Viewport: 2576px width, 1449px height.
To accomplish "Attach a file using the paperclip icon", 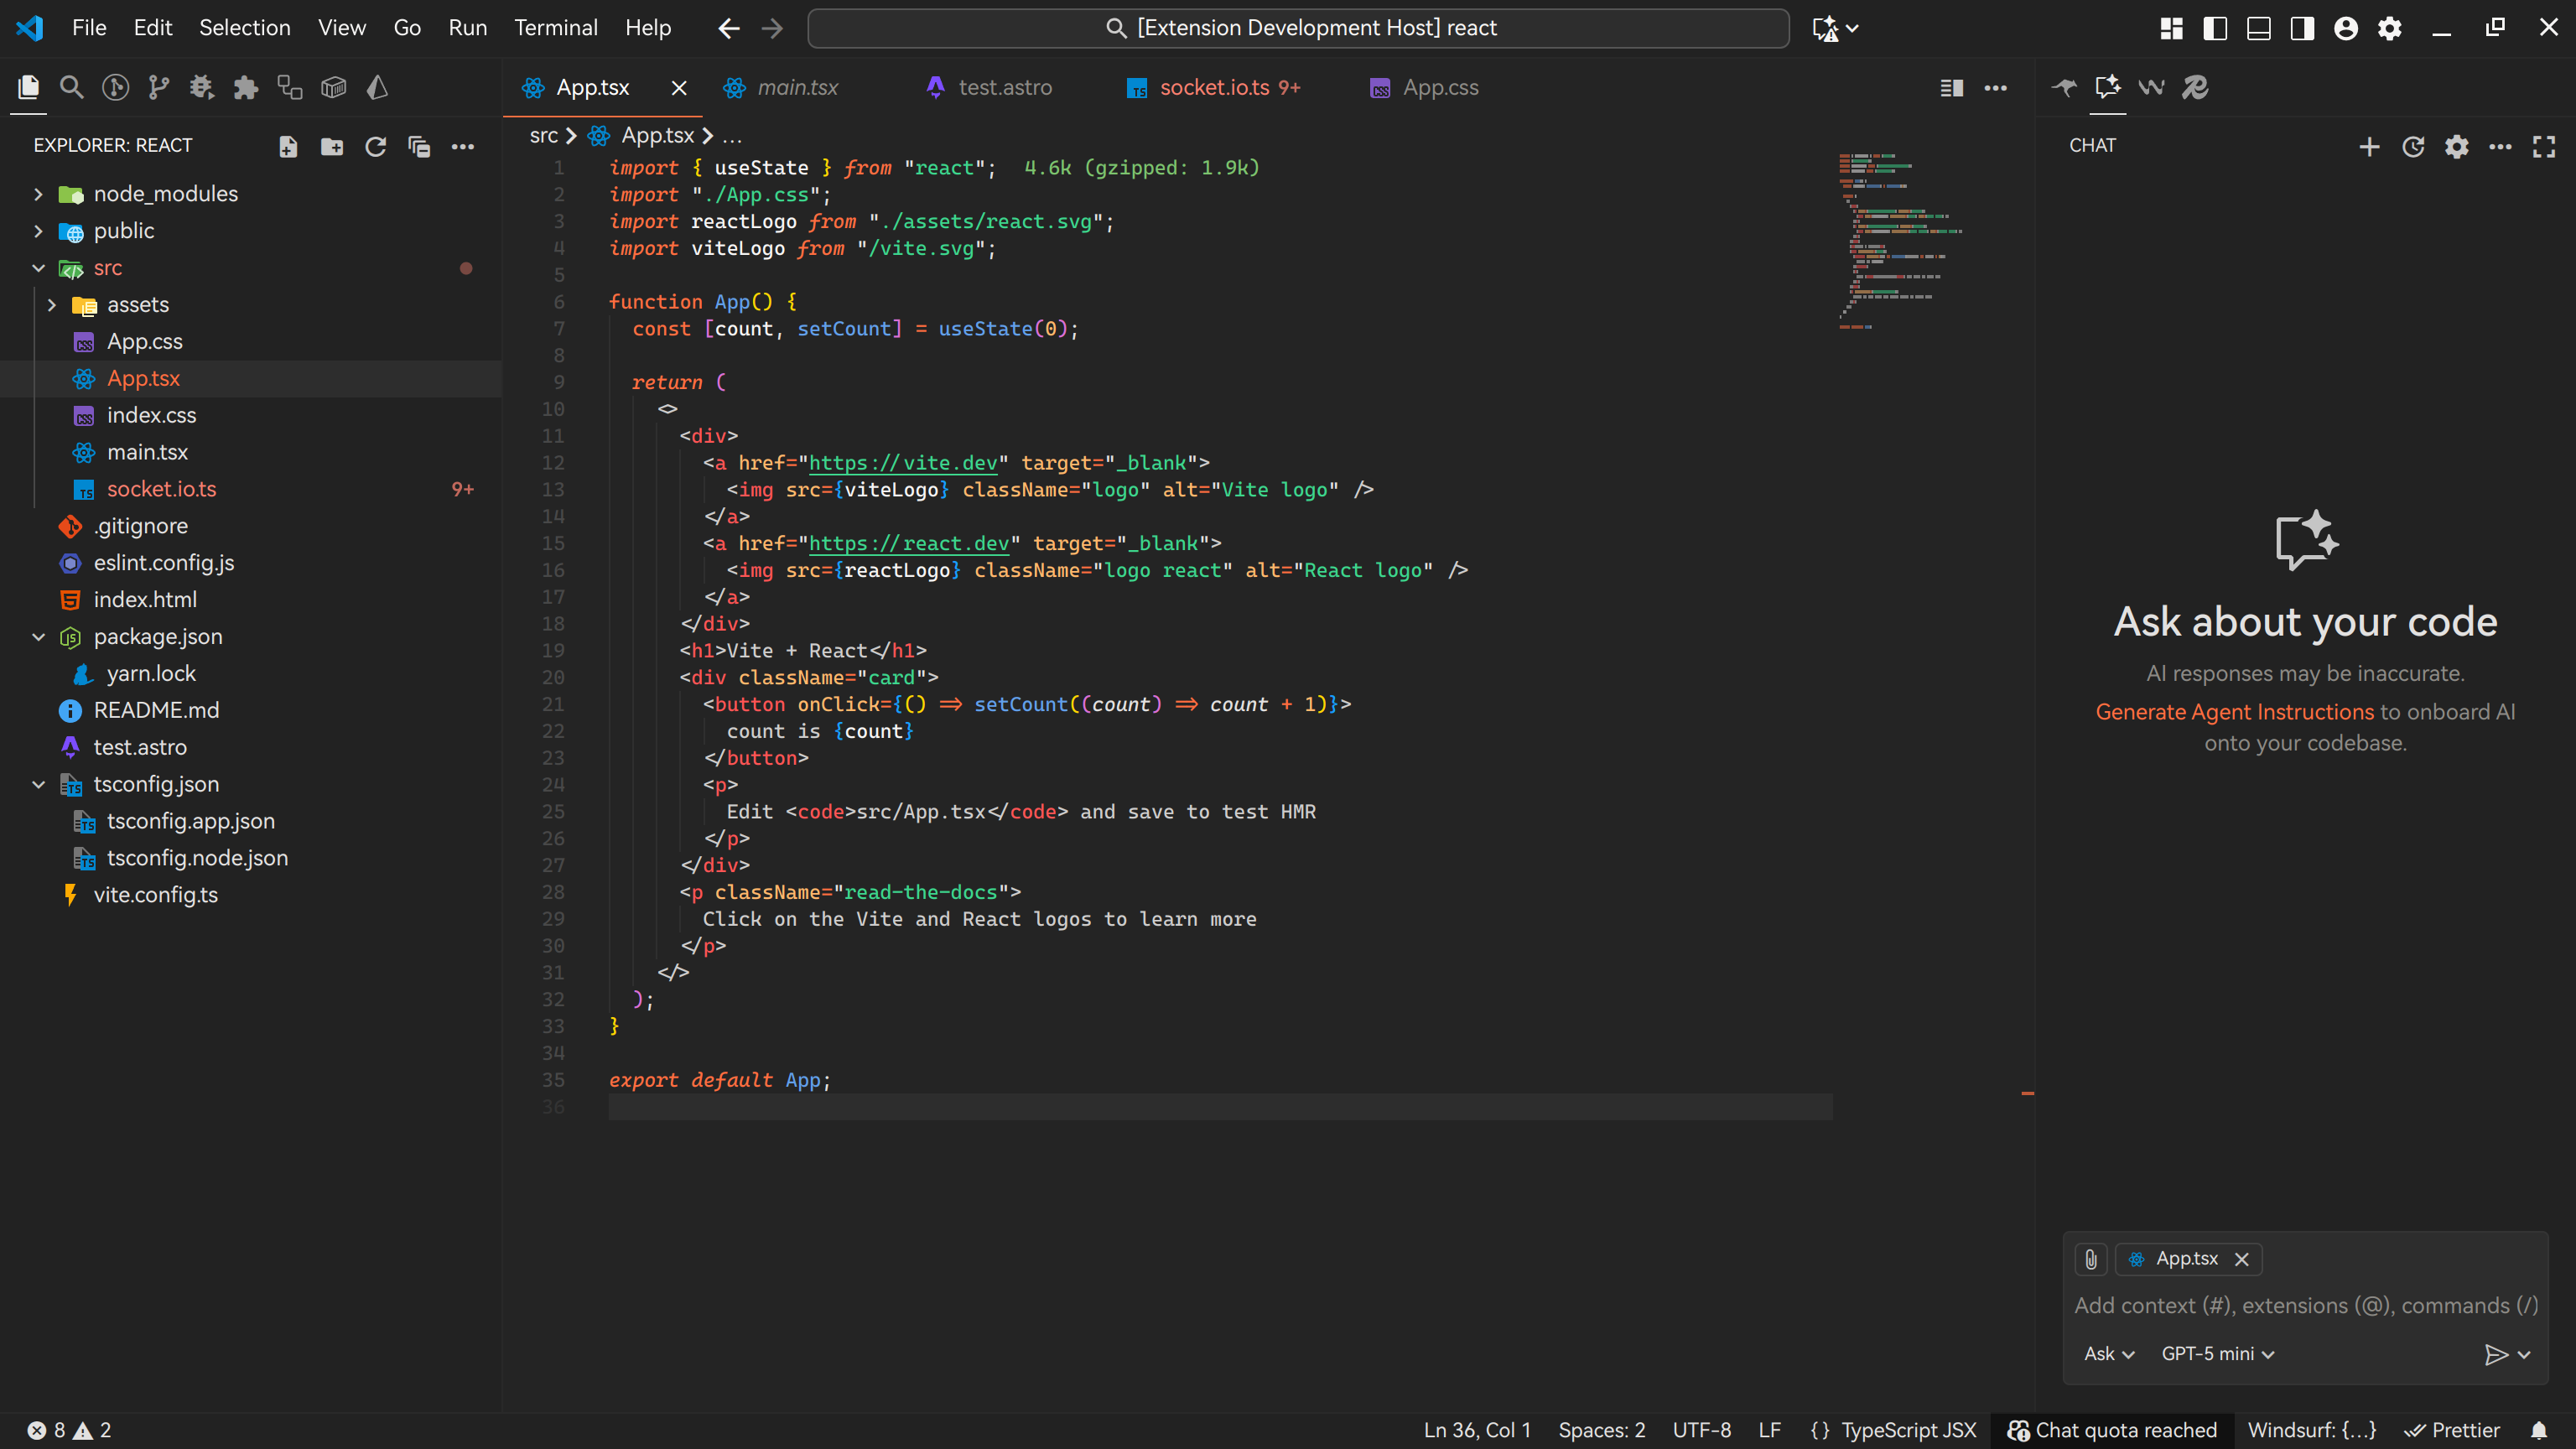I will click(2090, 1259).
